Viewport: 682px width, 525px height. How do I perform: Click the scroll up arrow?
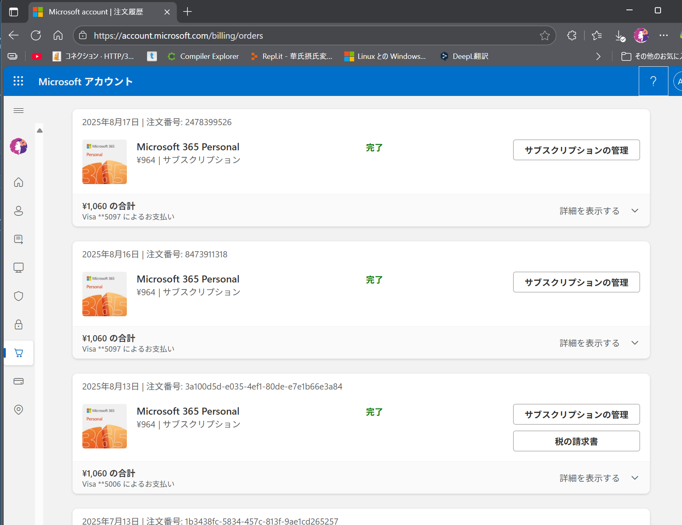coord(40,131)
